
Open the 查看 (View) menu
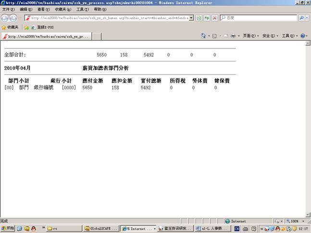44,10
